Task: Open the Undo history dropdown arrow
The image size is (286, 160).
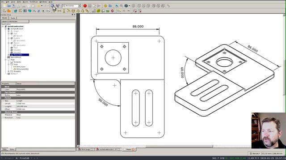Action: [x=42, y=6]
